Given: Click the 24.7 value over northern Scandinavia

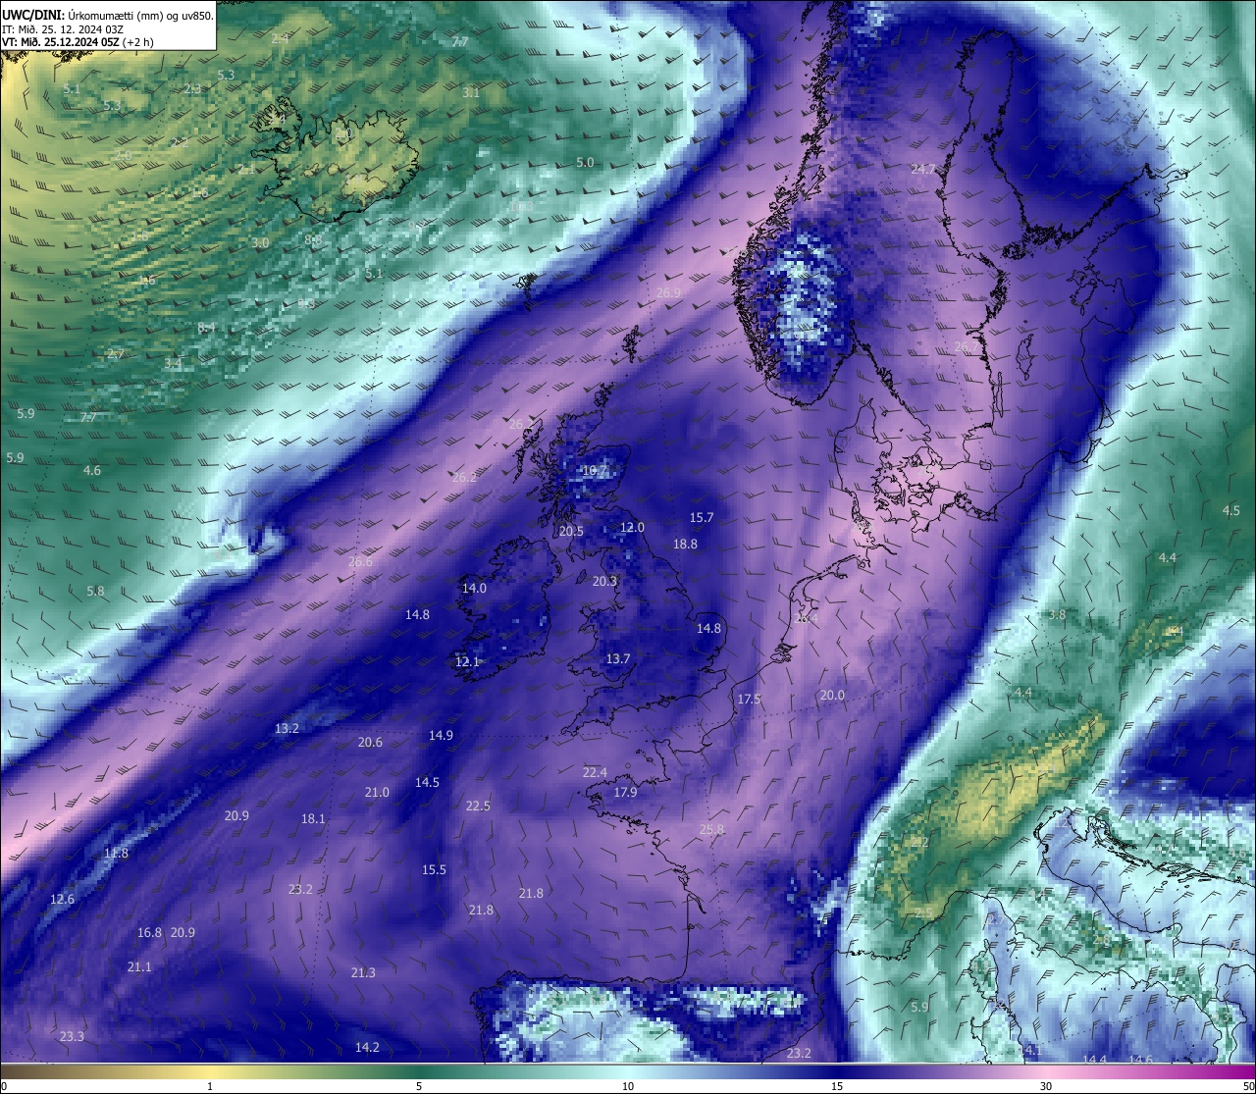Looking at the screenshot, I should pos(923,170).
